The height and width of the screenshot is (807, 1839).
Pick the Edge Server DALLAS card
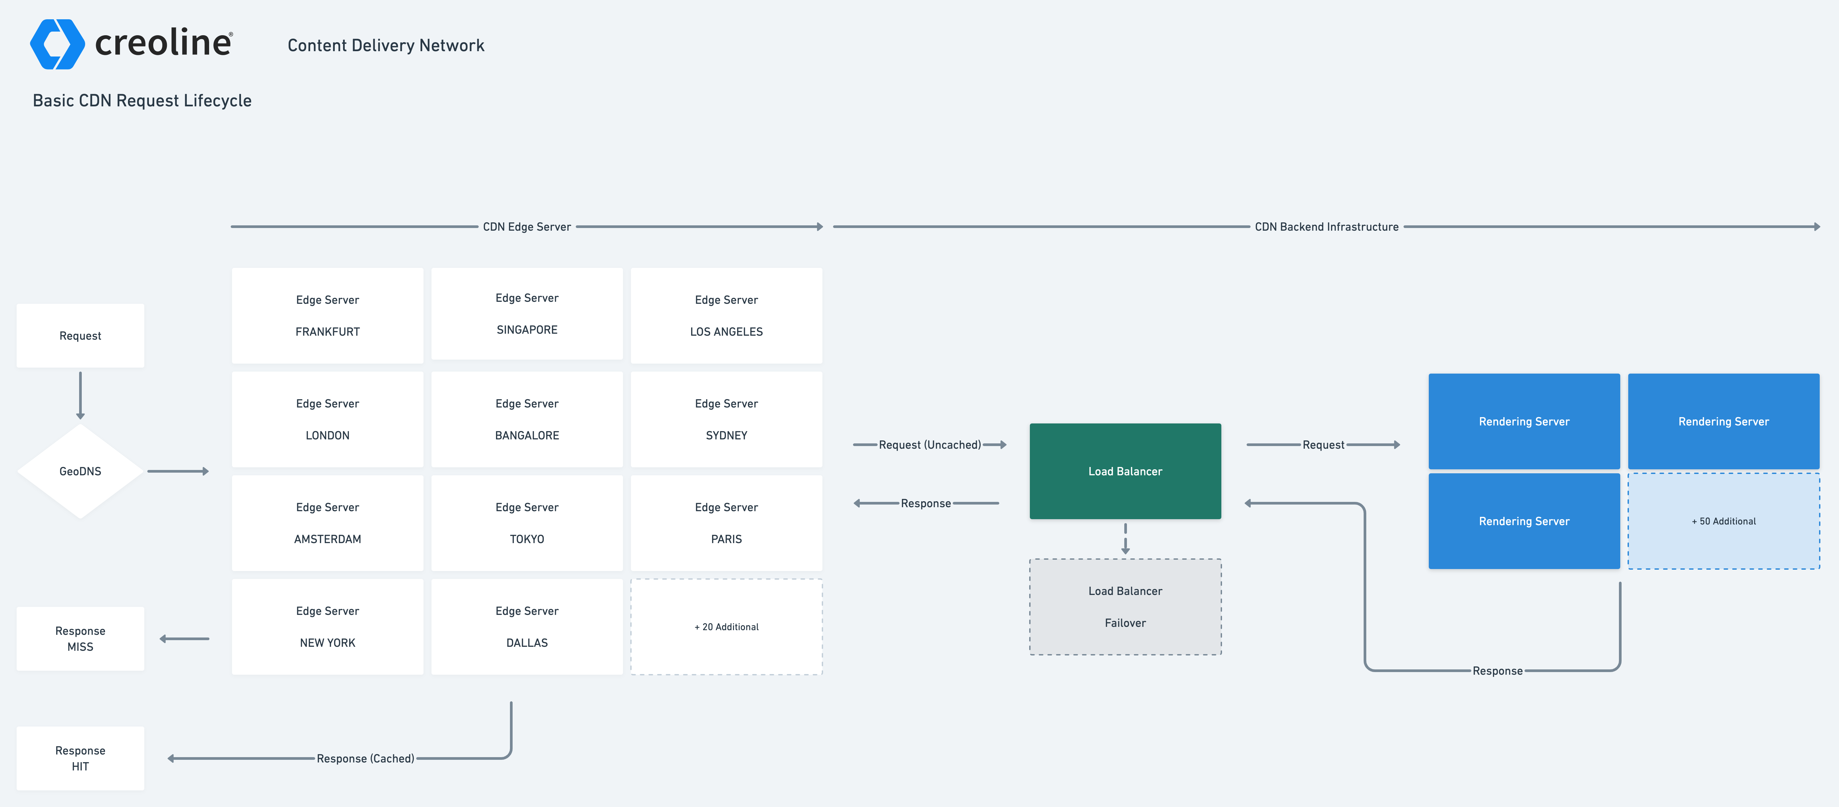click(x=527, y=627)
